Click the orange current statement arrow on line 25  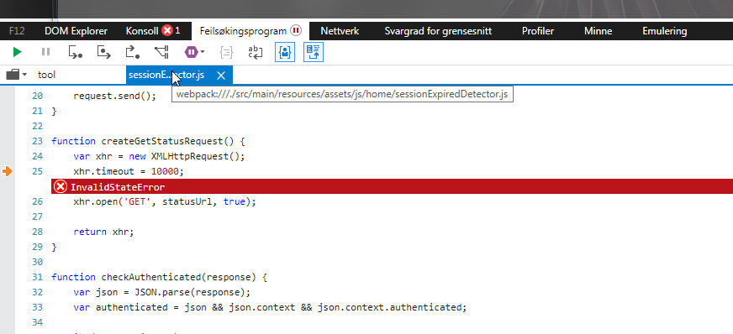click(7, 171)
